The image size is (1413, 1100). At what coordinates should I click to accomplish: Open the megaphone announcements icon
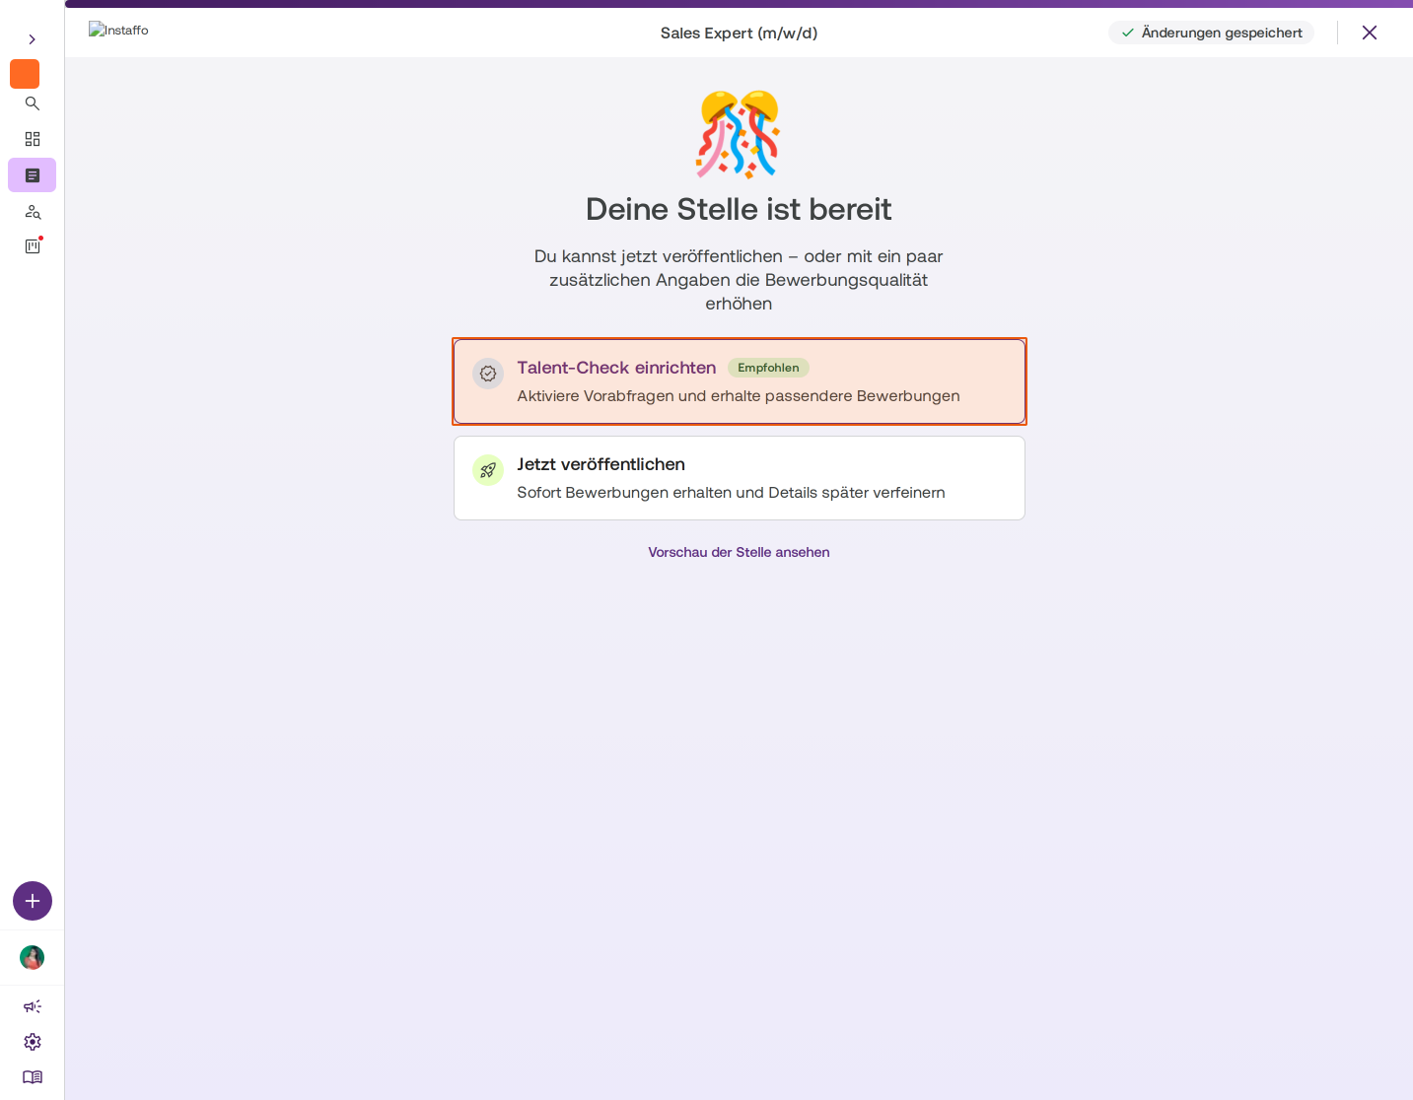33,1006
